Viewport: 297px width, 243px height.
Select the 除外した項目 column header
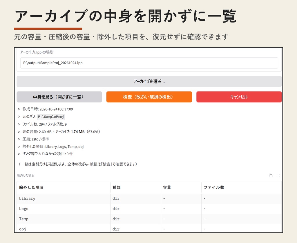[x=64, y=187]
